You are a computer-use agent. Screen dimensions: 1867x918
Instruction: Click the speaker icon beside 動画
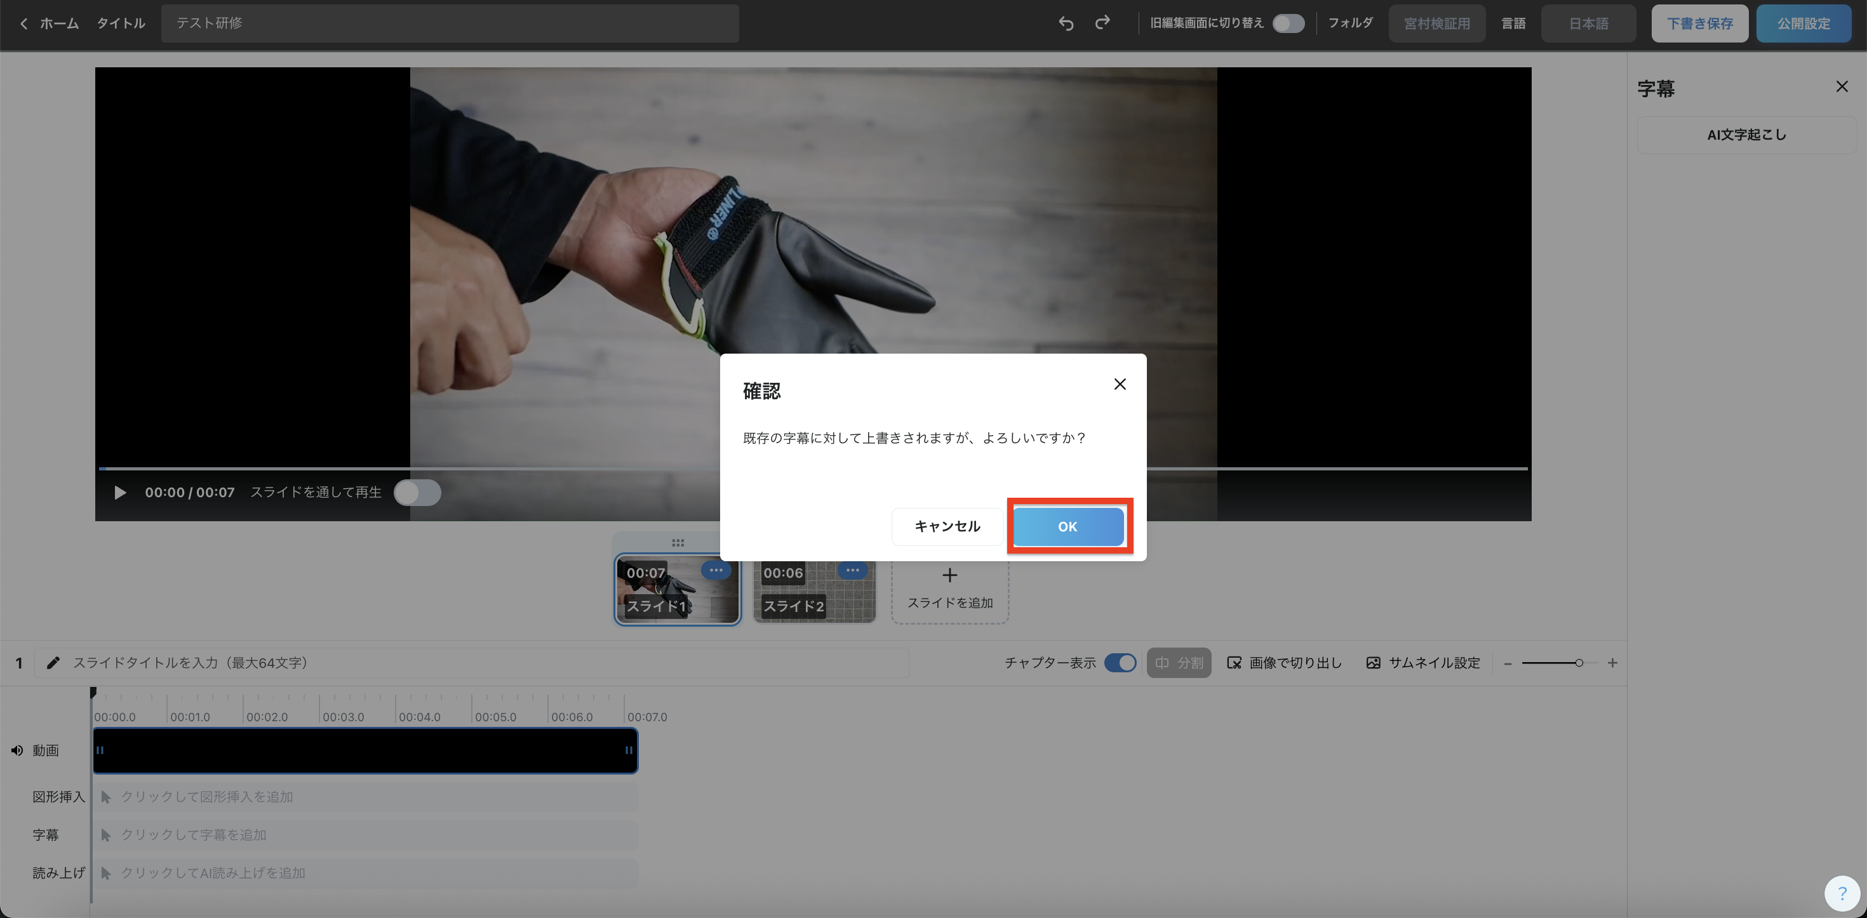tap(17, 750)
